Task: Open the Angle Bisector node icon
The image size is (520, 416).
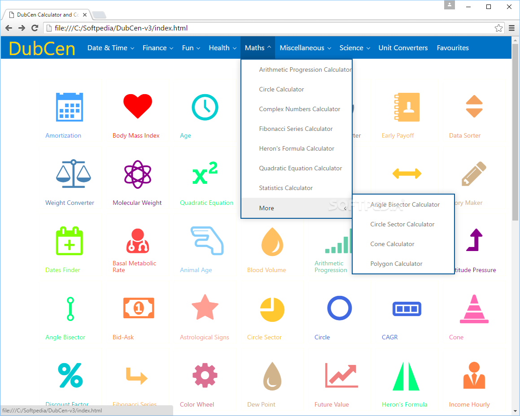Action: [x=70, y=309]
